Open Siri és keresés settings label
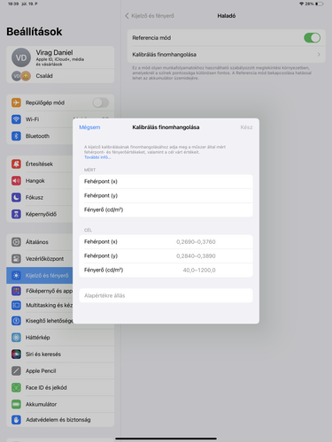The image size is (332, 442). (43, 354)
